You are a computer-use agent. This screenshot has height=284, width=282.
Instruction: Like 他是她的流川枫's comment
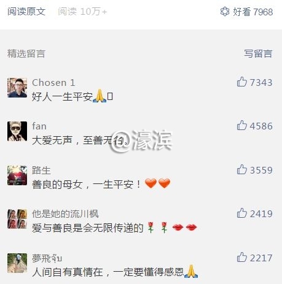point(241,213)
